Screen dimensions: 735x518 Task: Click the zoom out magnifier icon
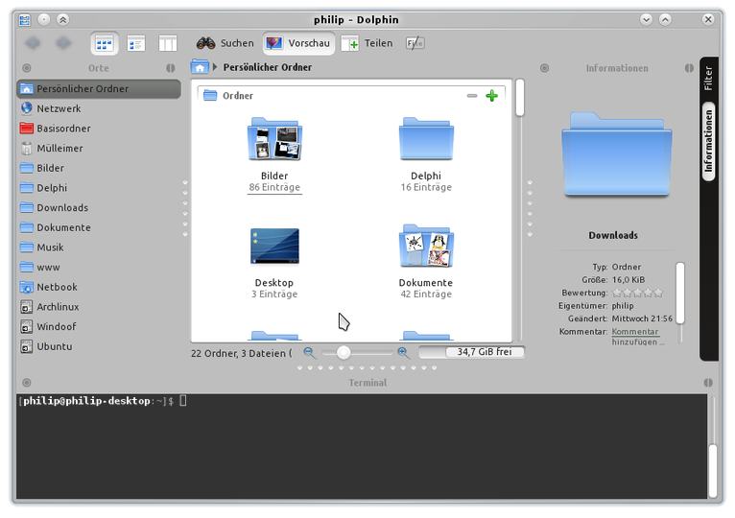309,352
